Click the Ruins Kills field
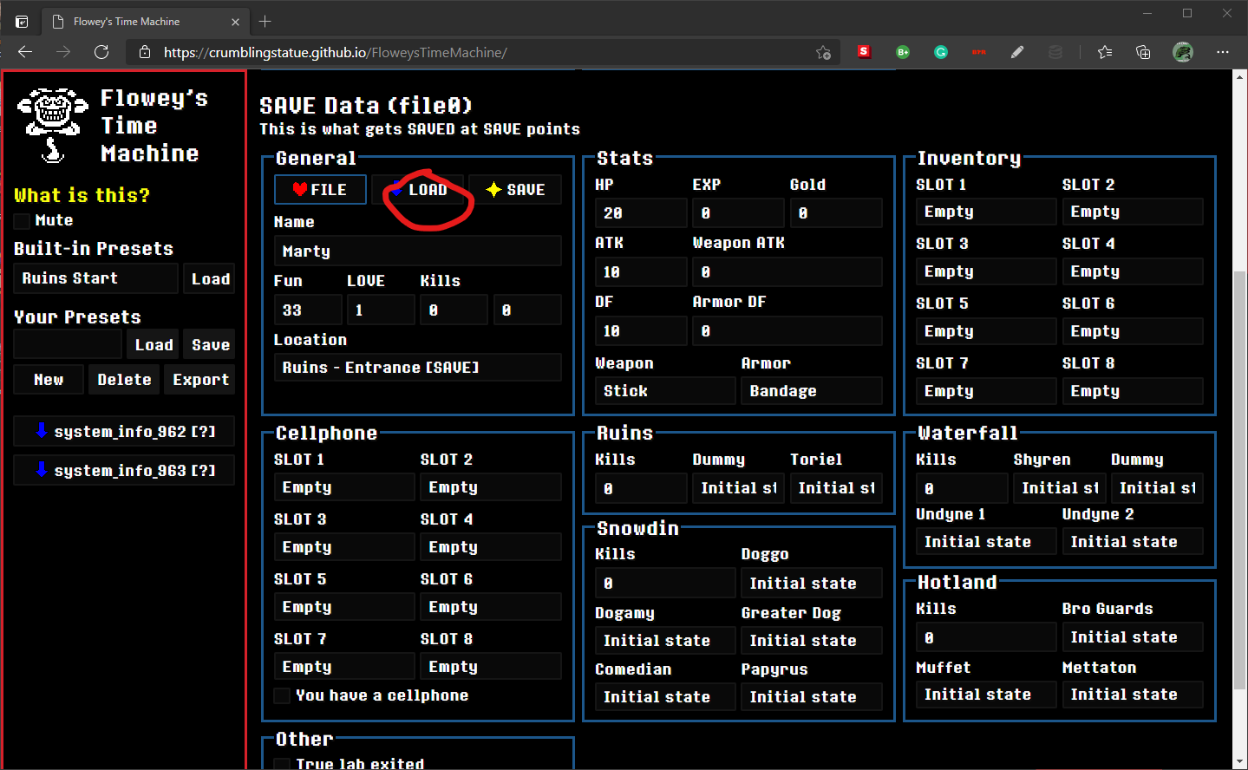The width and height of the screenshot is (1248, 770). click(641, 489)
